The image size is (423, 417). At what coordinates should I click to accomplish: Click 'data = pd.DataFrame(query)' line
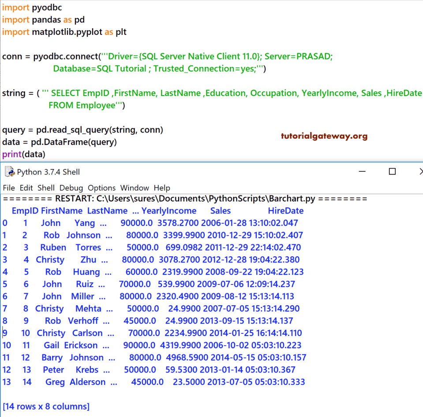60,142
